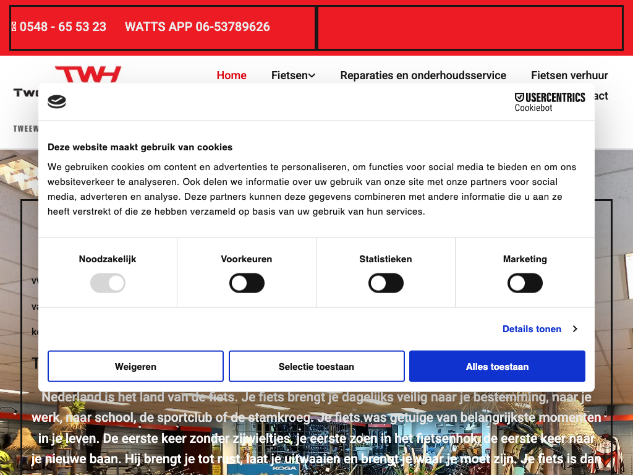Screen dimensions: 633x475
Task: Expand the Fietsen dropdown menu
Action: (293, 75)
